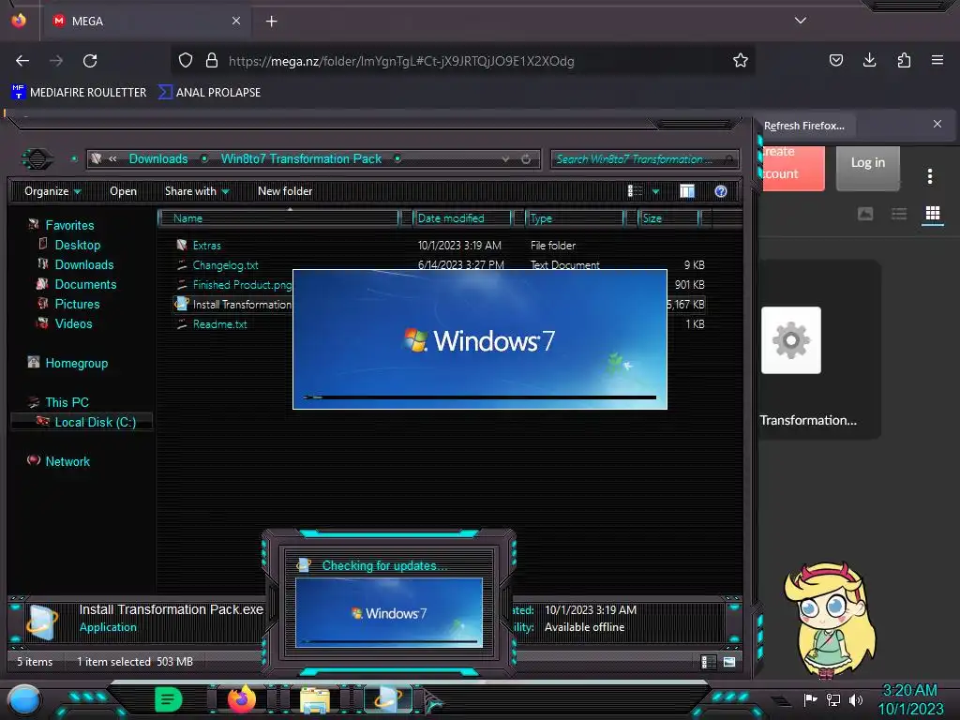Open Network in navigation pane

point(67,461)
